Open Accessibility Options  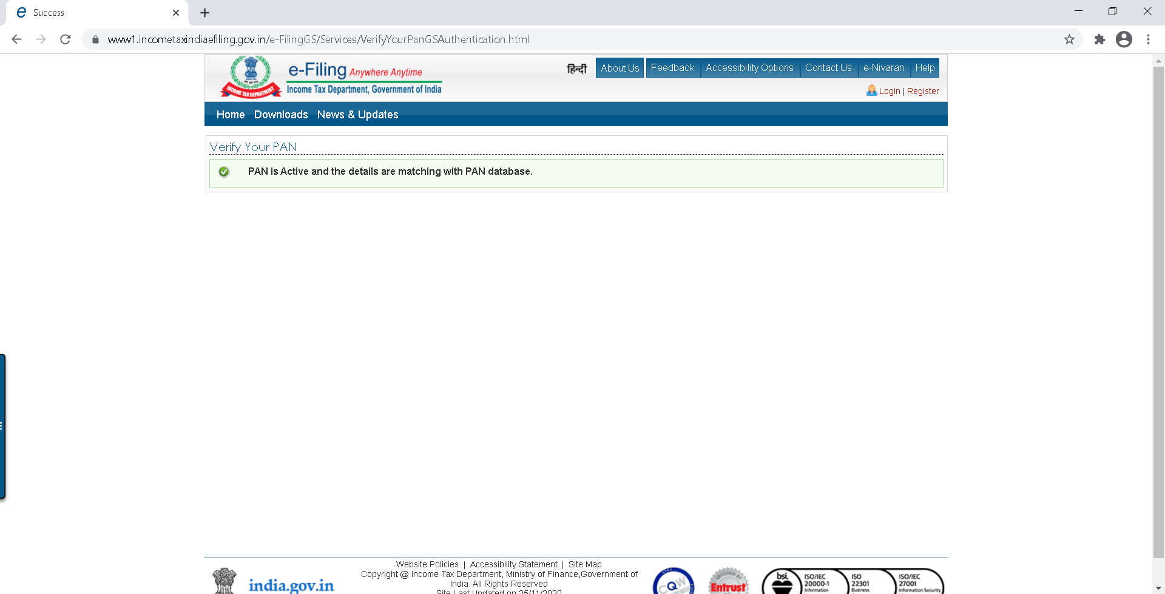point(750,68)
